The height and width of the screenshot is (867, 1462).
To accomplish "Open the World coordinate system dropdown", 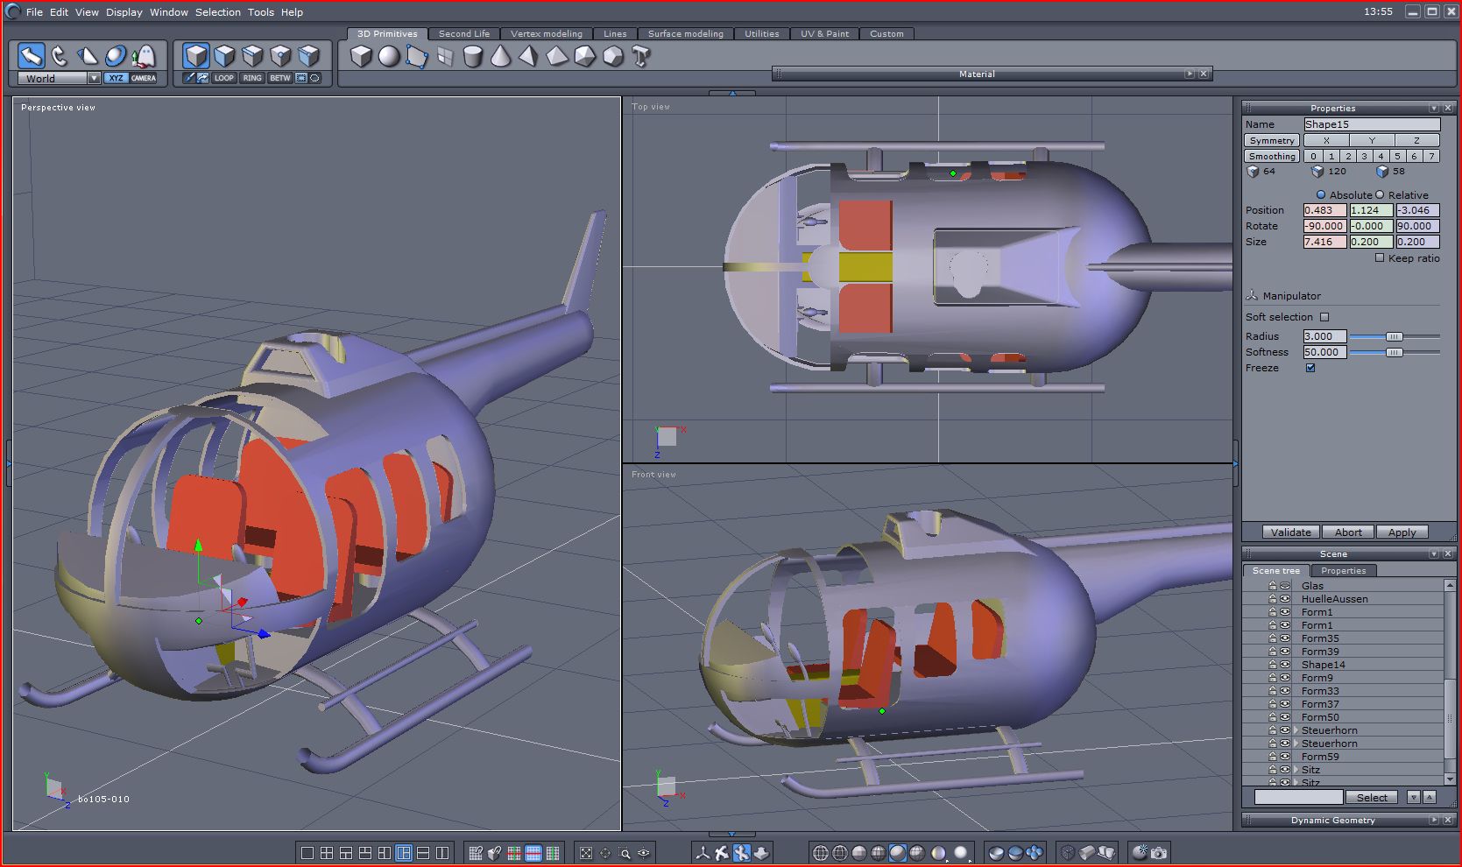I will coord(94,79).
